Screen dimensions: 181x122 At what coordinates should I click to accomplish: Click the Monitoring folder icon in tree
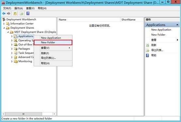click(x=16, y=61)
